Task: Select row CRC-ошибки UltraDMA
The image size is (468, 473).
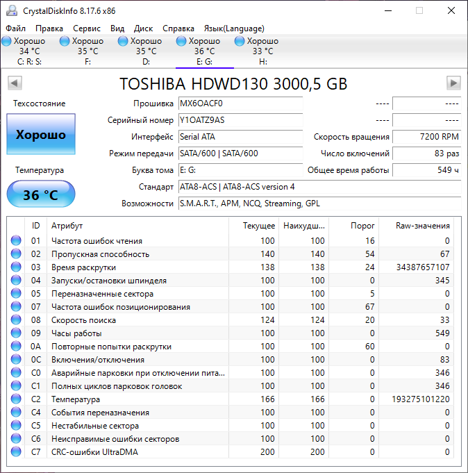Action: (231, 452)
